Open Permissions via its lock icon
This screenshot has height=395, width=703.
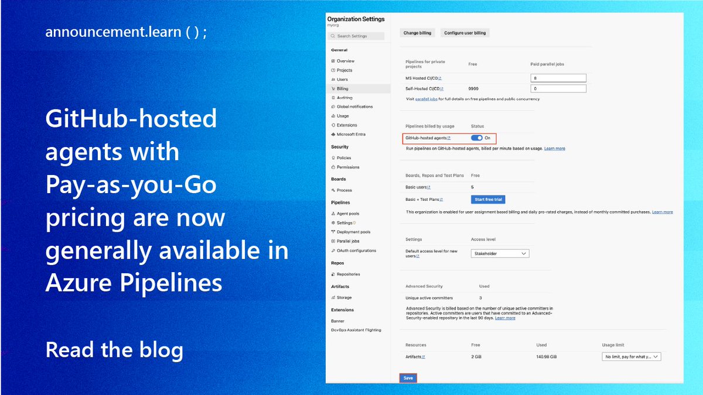333,167
